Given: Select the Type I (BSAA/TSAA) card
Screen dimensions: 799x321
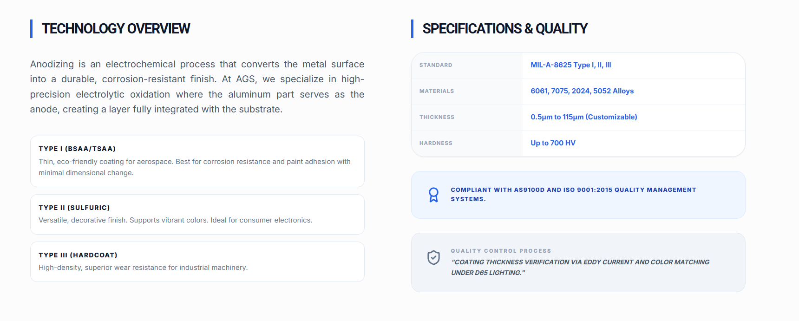Looking at the screenshot, I should pos(197,161).
